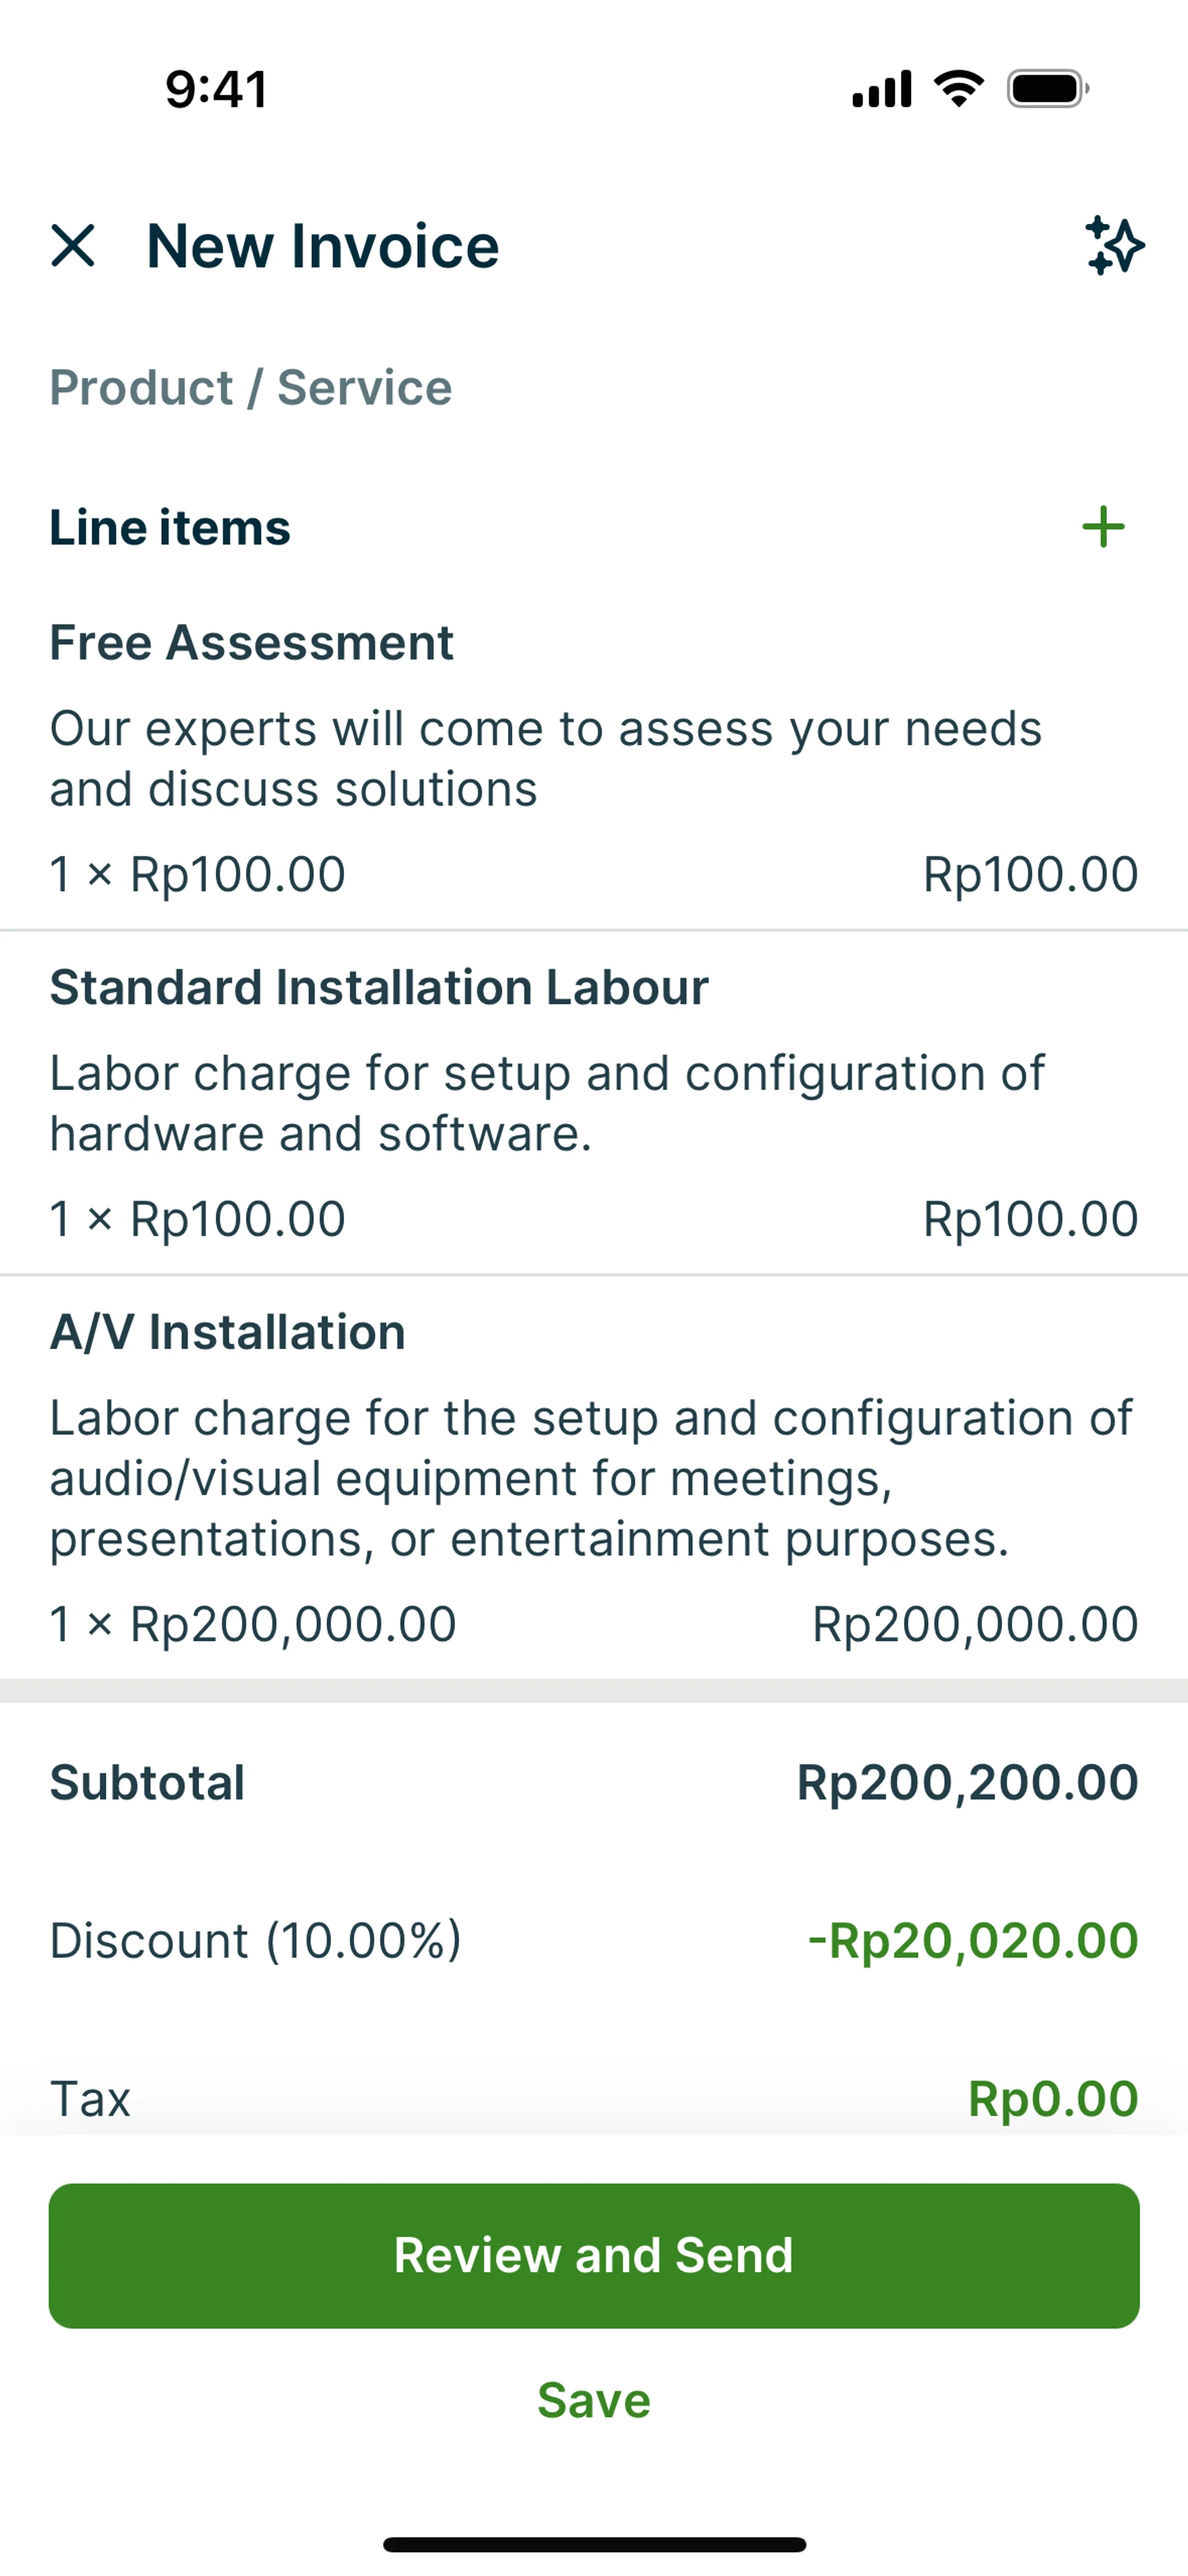Tap the battery status icon
Screen dimensions: 1188x2576
(x=1047, y=90)
